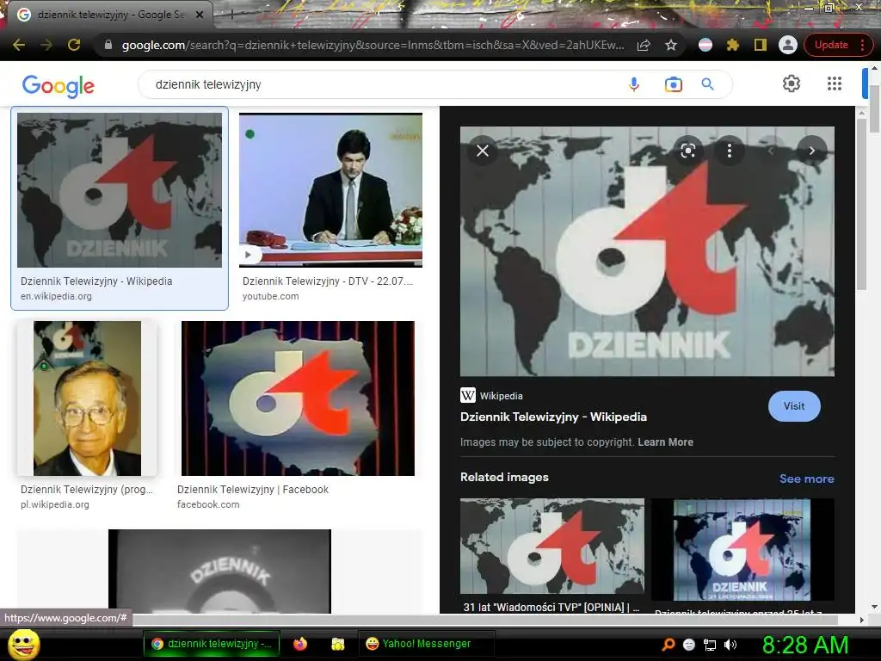Search by image with the camera icon

click(x=673, y=84)
